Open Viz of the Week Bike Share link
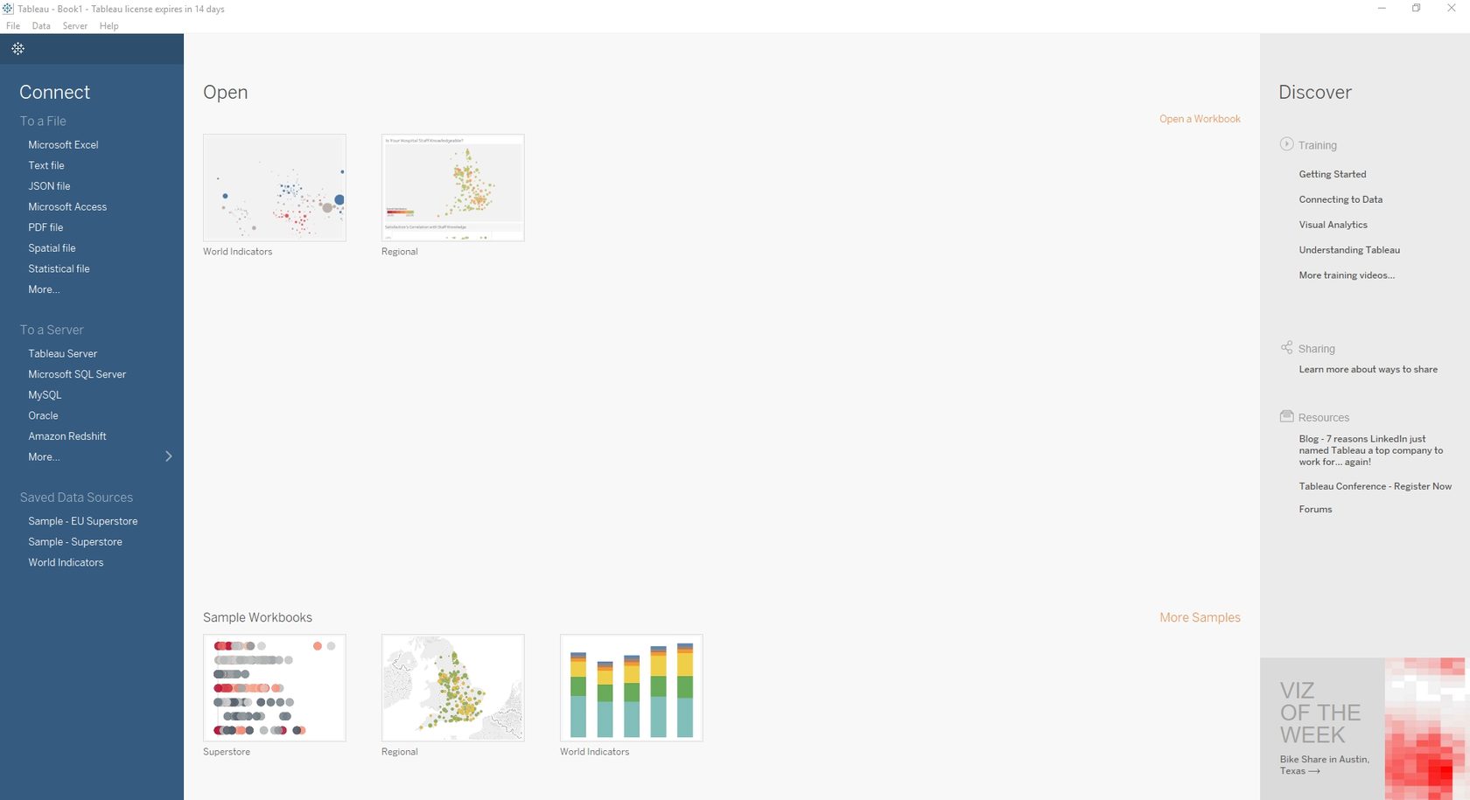1470x800 pixels. pos(1325,765)
